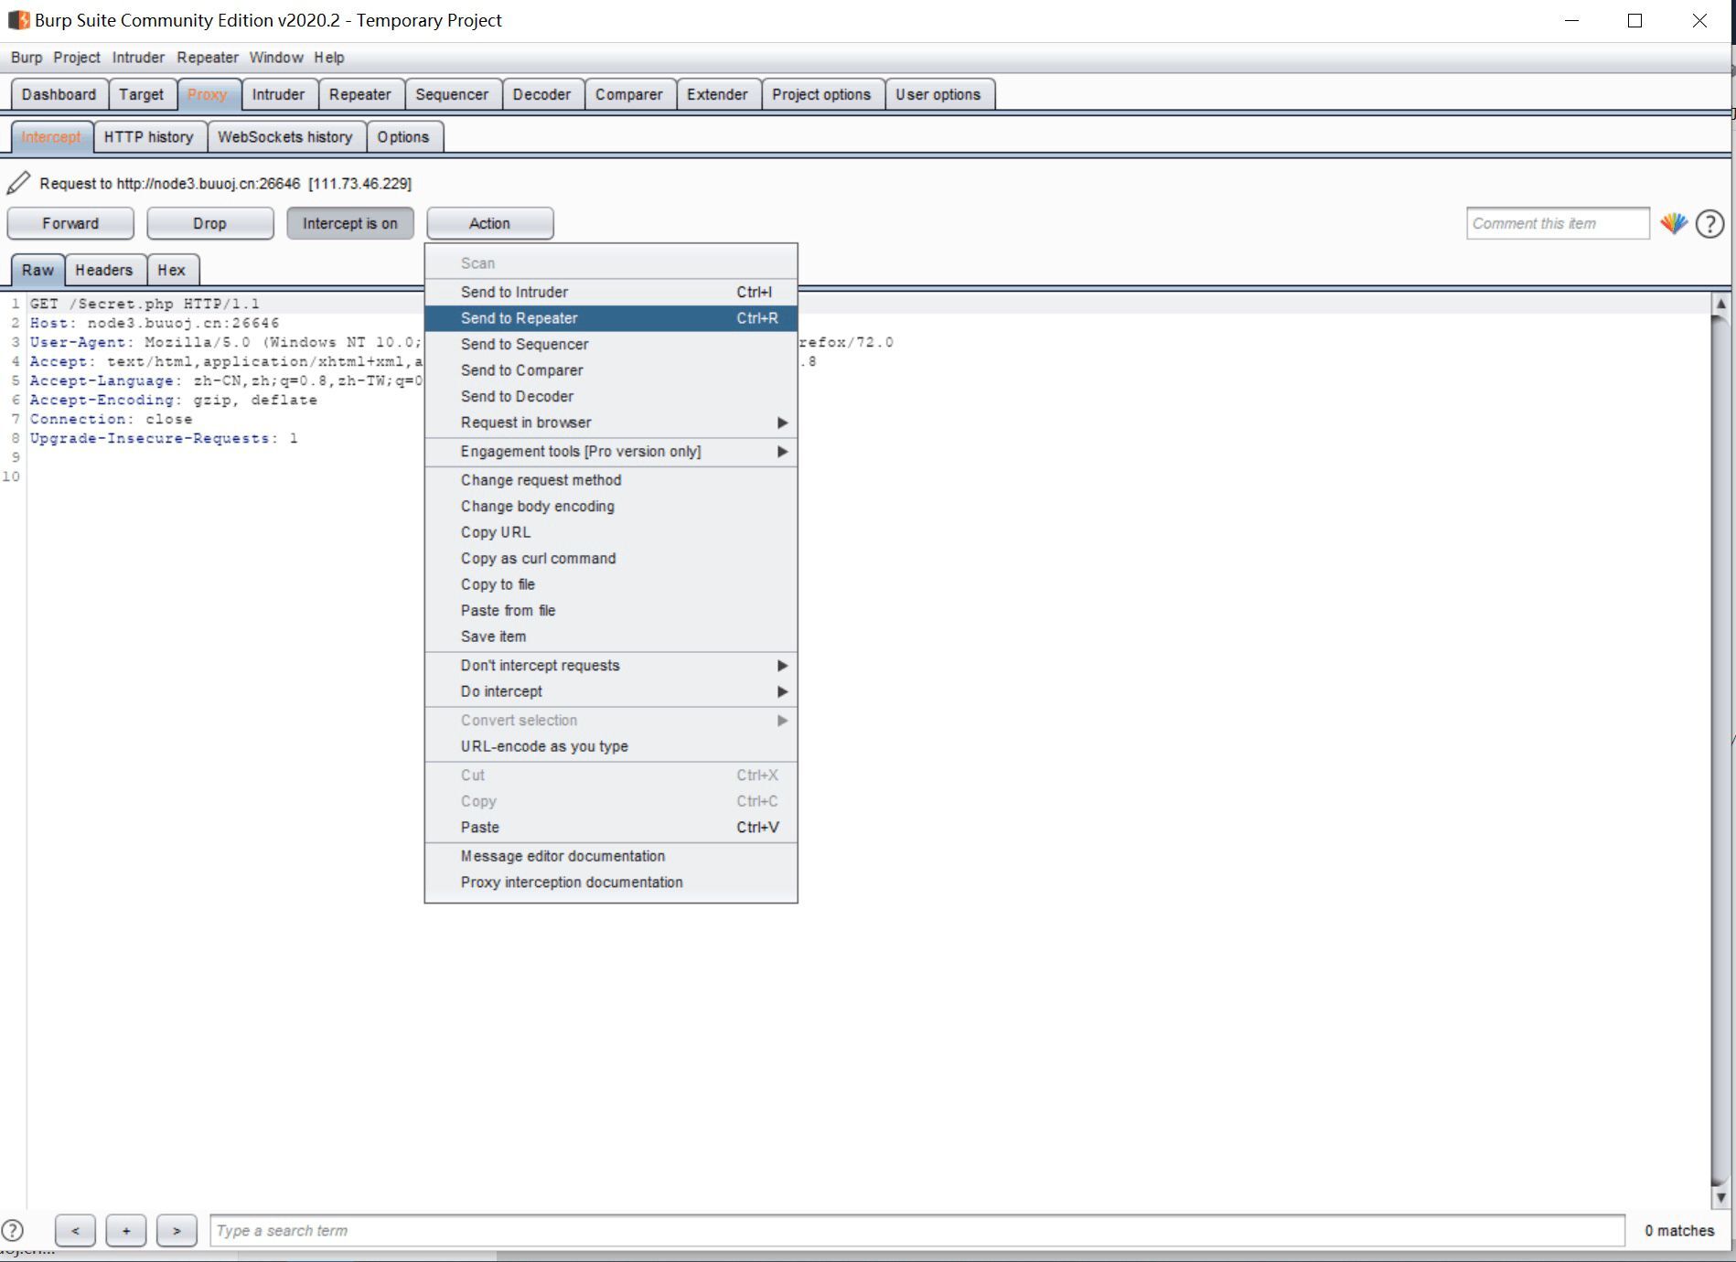This screenshot has width=1736, height=1262.
Task: Click the pencil edit icon beside the request URL
Action: point(18,183)
